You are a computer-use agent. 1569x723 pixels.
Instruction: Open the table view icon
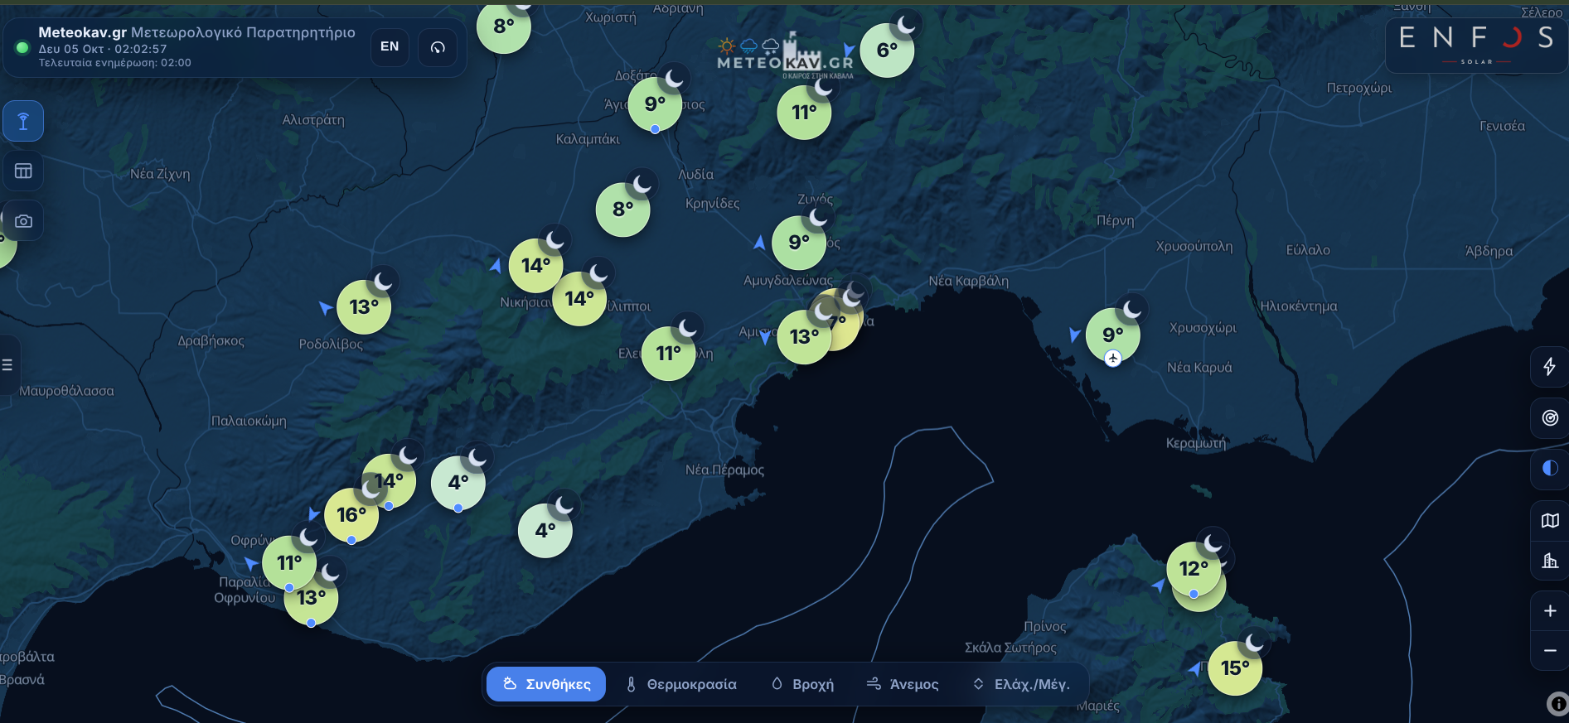(x=23, y=171)
